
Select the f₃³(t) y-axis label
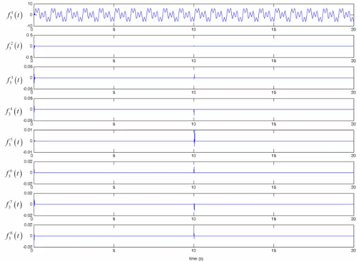click(x=14, y=80)
